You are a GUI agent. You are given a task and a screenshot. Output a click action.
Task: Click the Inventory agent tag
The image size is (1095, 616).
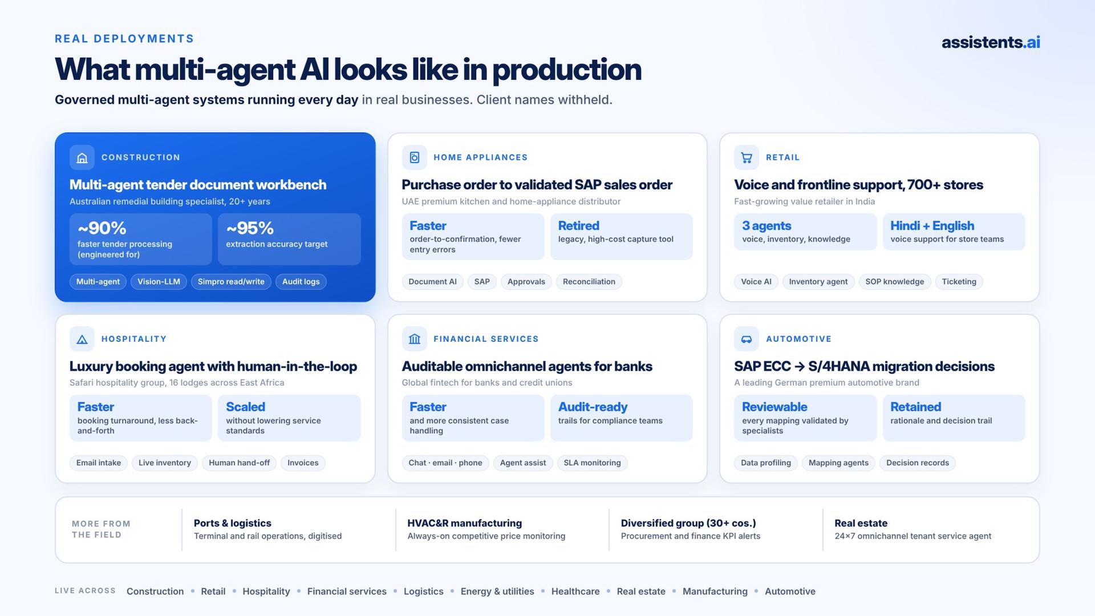[818, 282]
